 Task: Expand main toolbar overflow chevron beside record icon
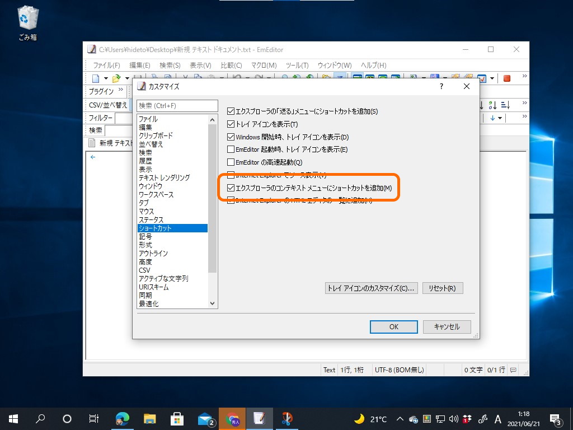(x=524, y=76)
